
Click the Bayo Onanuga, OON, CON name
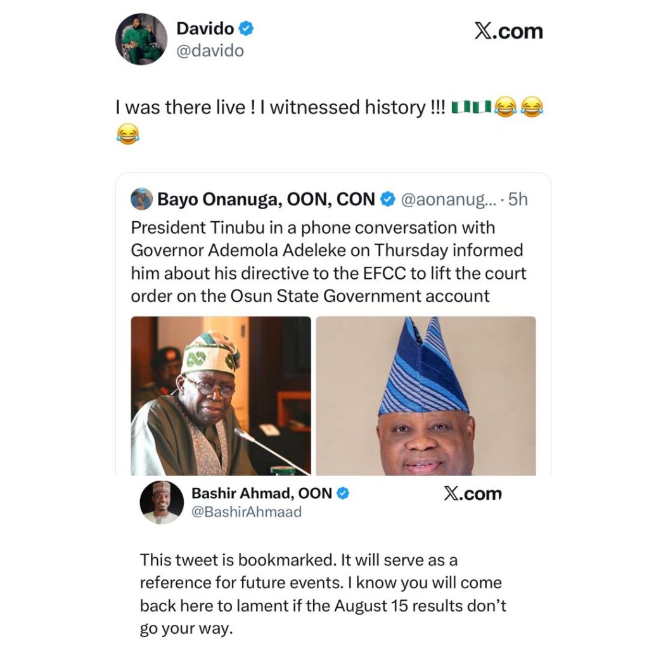[x=266, y=200]
